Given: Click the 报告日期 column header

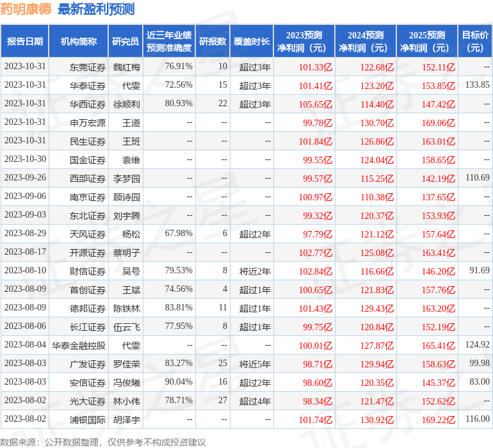Looking at the screenshot, I should [x=24, y=41].
